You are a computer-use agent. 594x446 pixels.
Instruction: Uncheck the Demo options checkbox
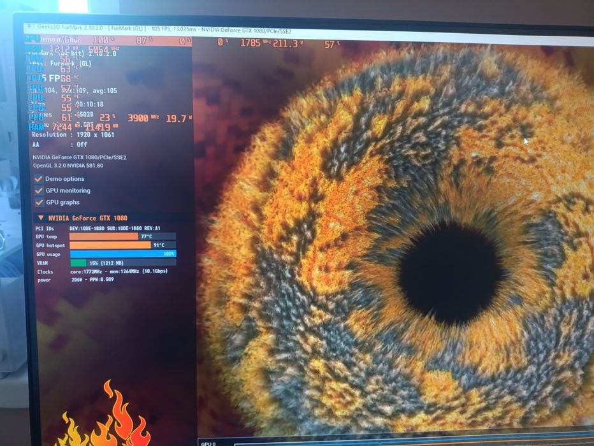[39, 178]
